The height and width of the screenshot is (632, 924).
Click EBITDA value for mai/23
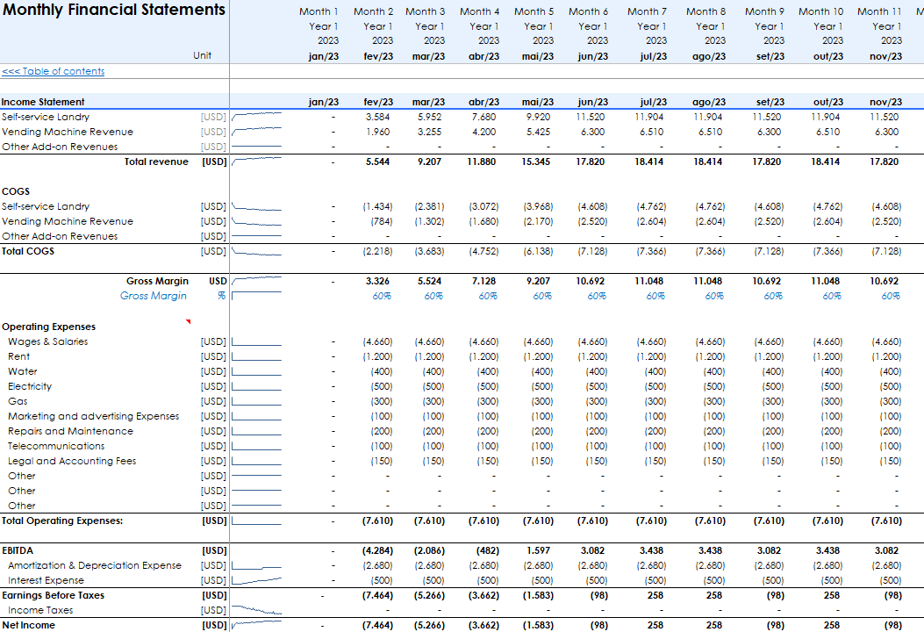click(537, 550)
